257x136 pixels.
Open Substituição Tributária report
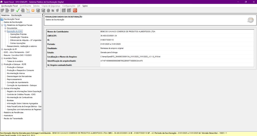[19, 37]
